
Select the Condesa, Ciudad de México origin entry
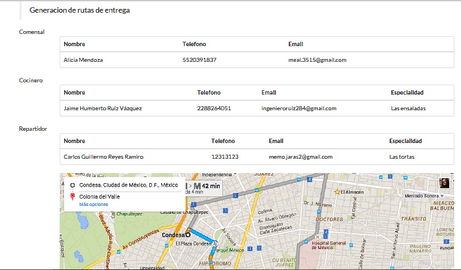click(128, 185)
